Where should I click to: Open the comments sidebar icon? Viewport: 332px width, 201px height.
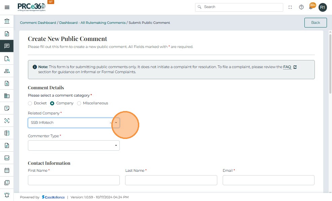(7, 46)
